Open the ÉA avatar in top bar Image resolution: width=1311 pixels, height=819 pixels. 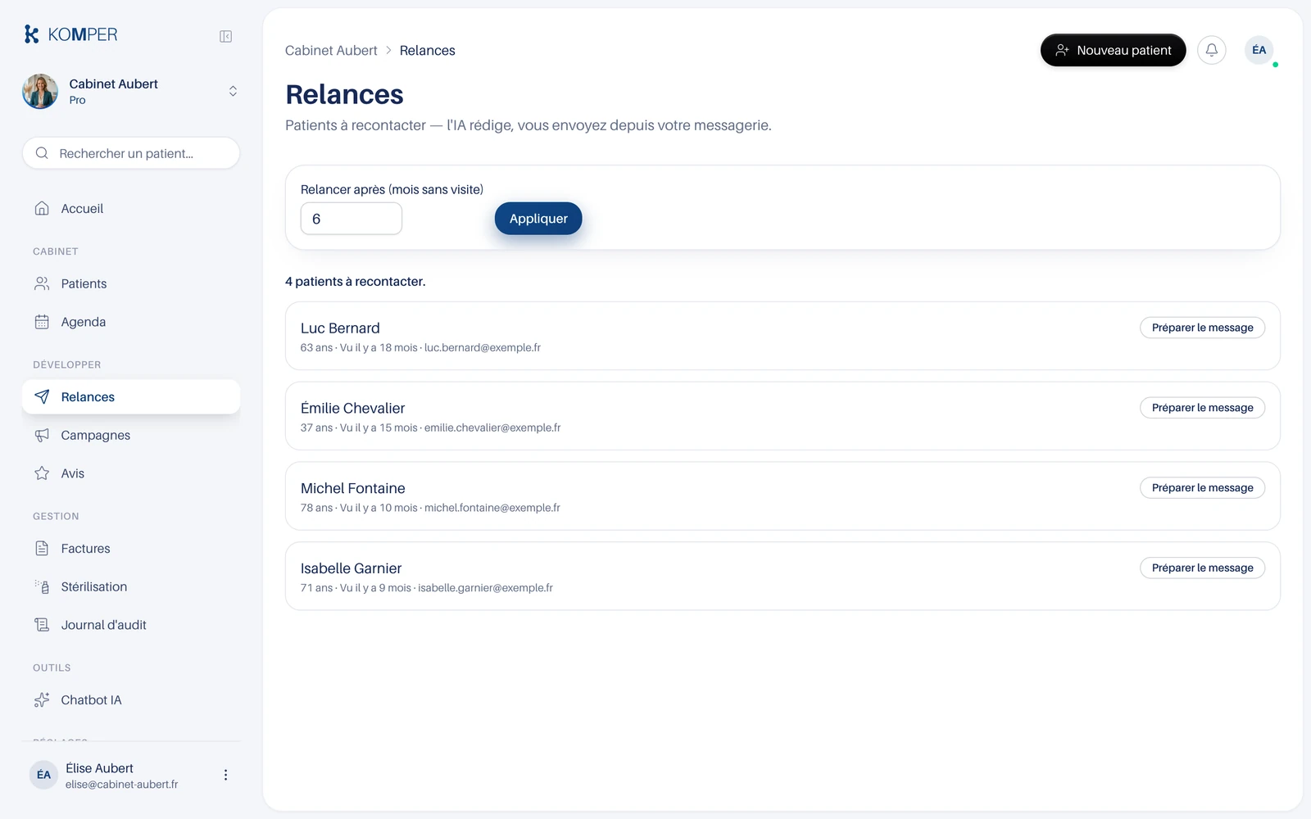click(1259, 50)
